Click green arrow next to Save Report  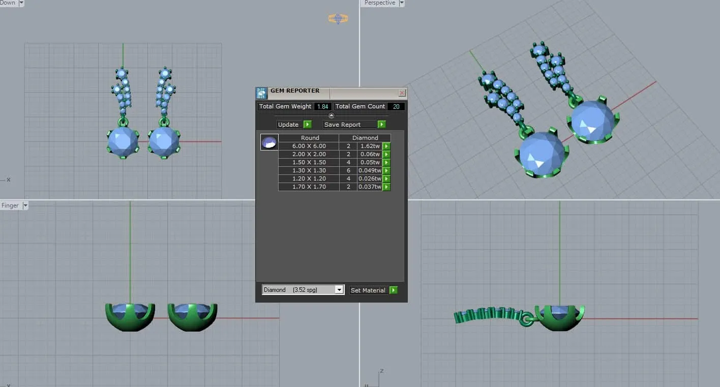point(382,125)
